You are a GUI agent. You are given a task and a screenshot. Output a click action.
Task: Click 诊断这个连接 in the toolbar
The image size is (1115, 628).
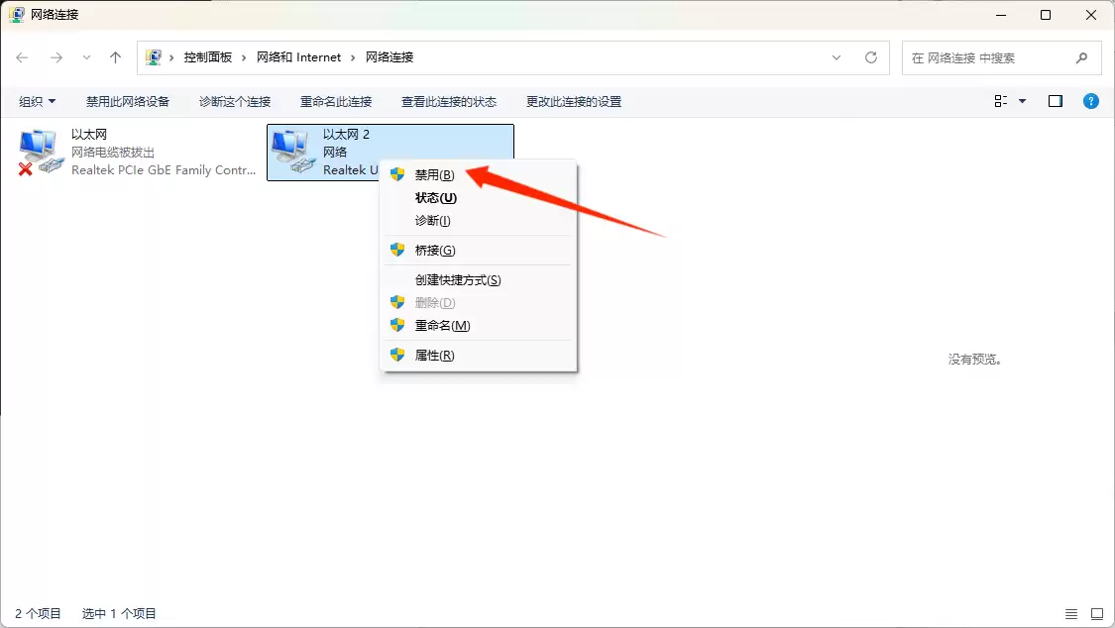235,100
